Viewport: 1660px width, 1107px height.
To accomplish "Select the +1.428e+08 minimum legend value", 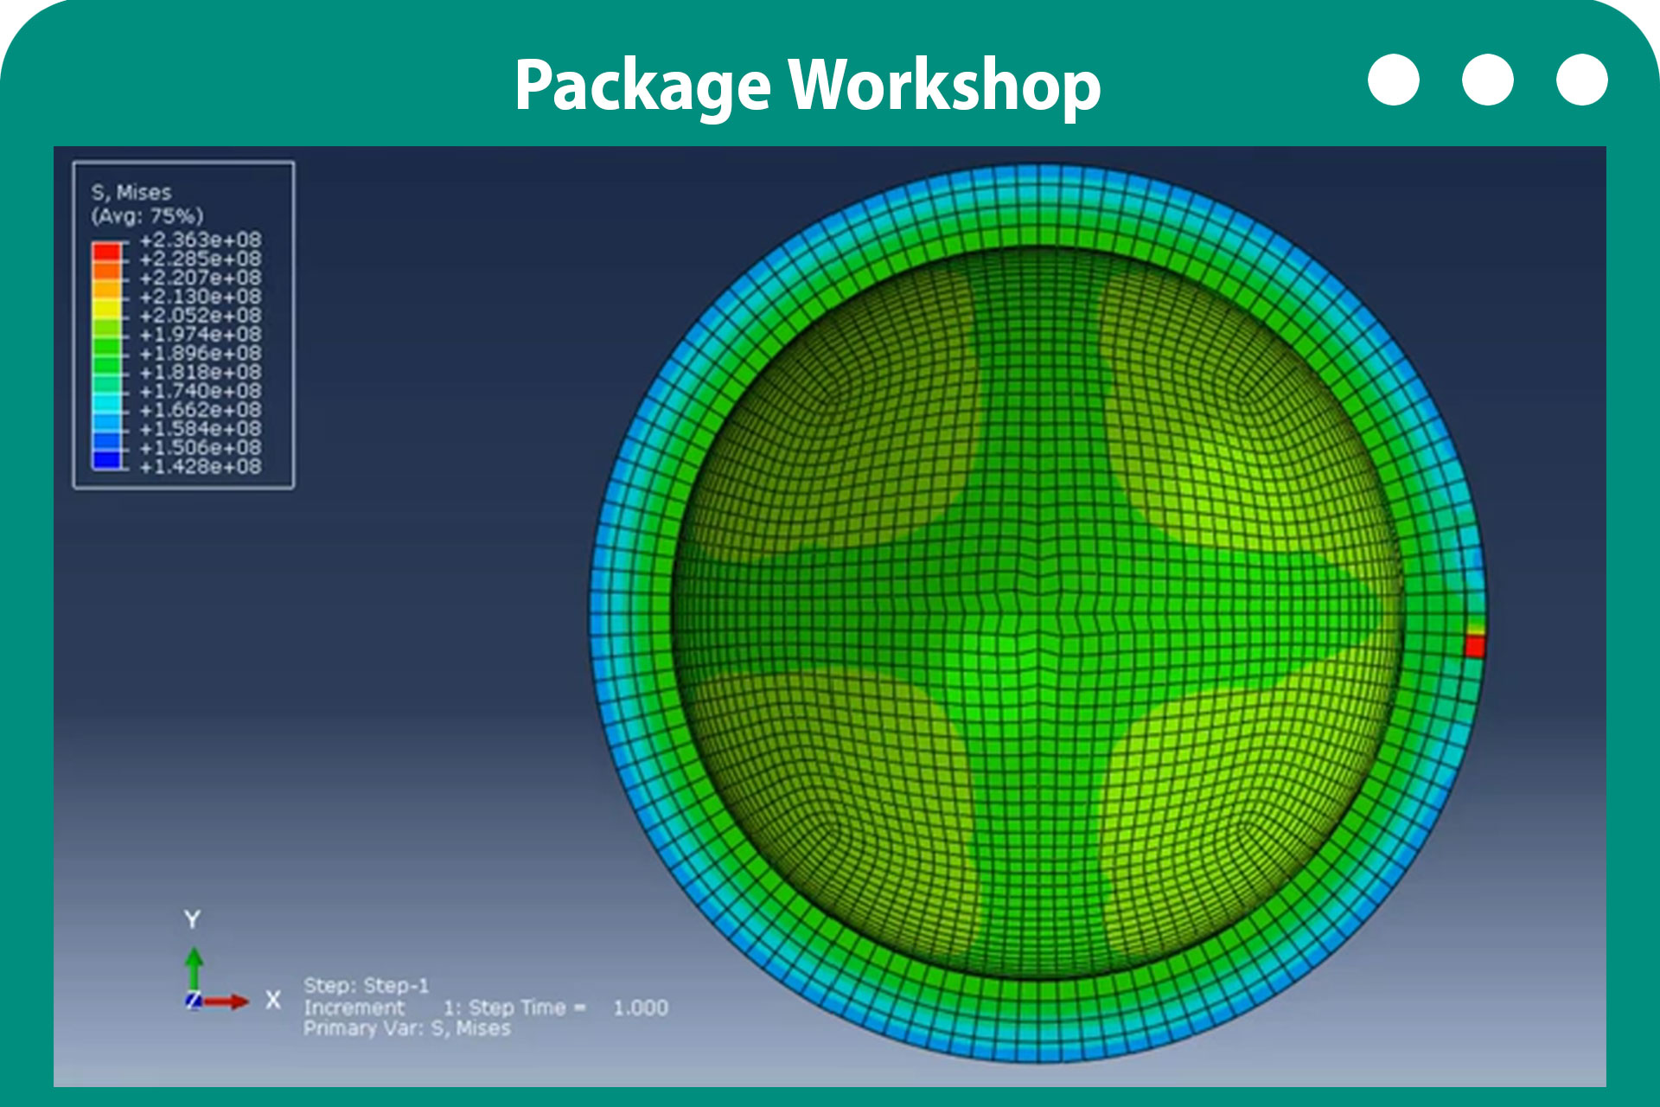I will 201,467.
